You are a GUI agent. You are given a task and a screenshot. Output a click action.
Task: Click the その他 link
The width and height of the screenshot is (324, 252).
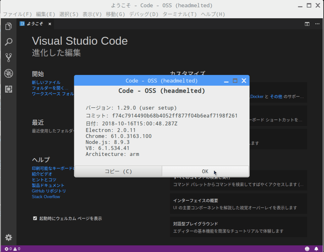(x=276, y=97)
